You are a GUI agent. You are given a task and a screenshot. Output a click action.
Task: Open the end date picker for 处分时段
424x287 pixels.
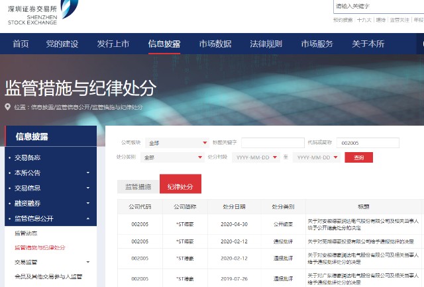point(317,157)
